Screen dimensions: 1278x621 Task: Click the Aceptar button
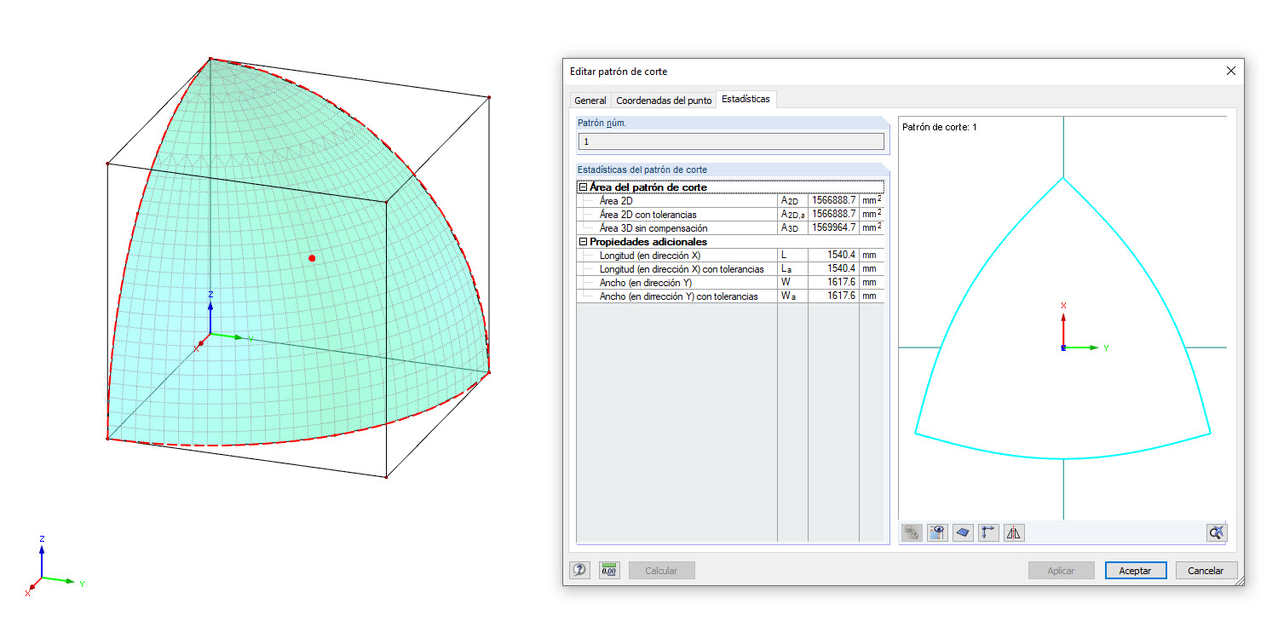tap(1136, 571)
